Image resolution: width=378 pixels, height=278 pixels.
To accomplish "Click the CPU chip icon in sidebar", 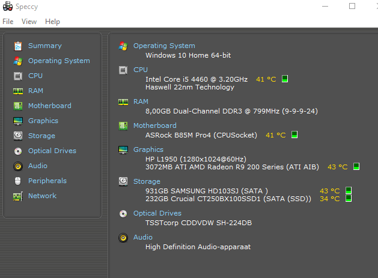I will (x=17, y=76).
